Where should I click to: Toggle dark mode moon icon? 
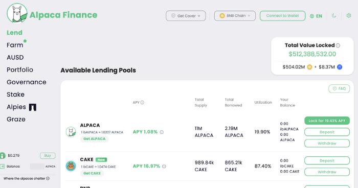click(334, 16)
